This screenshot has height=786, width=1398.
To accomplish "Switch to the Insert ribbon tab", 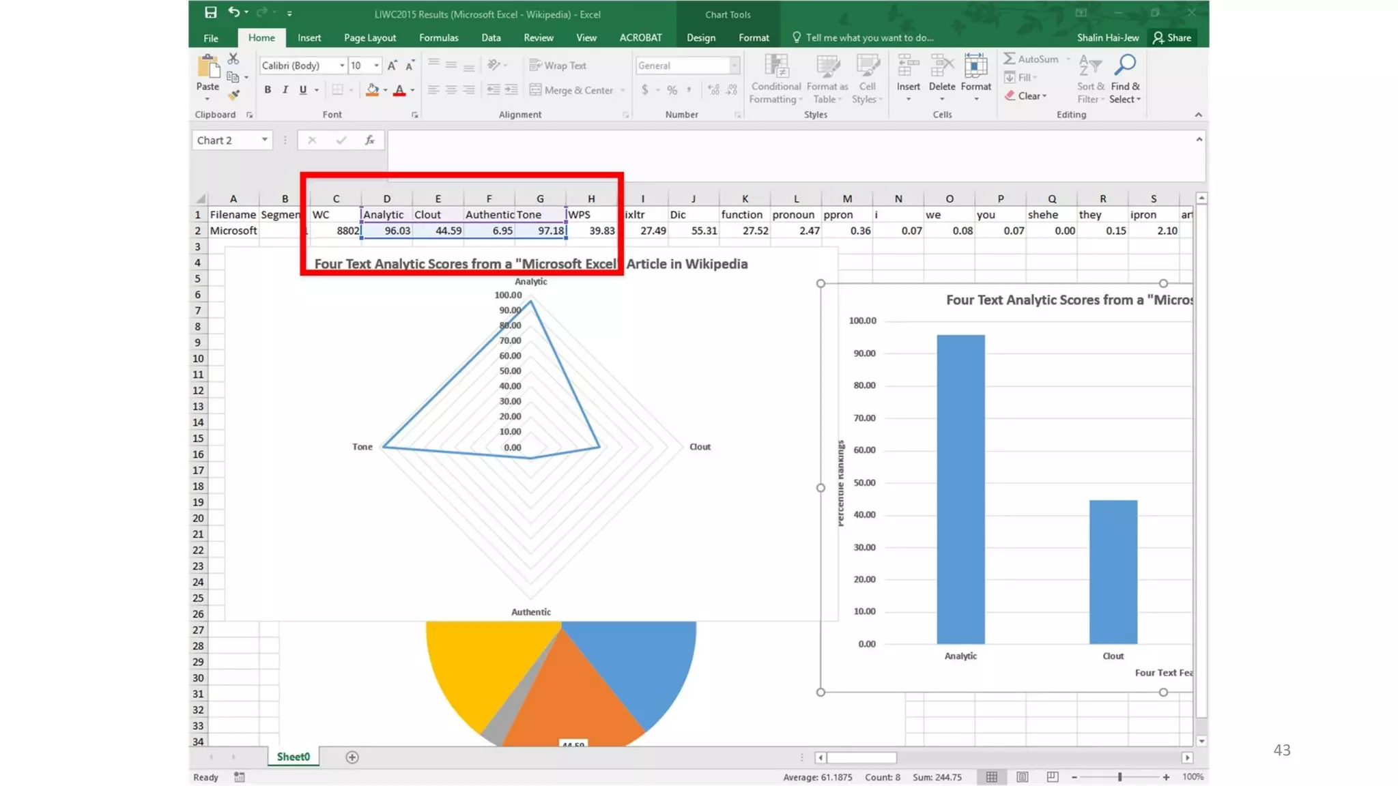I will 309,38.
